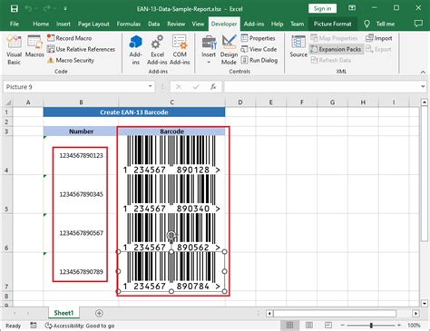
Task: Click vertical scrollbar down arrow
Action: [x=425, y=303]
